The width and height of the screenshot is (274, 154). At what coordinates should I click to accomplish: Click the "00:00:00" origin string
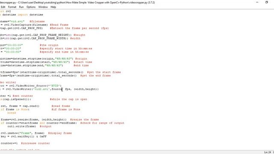(x=14, y=45)
